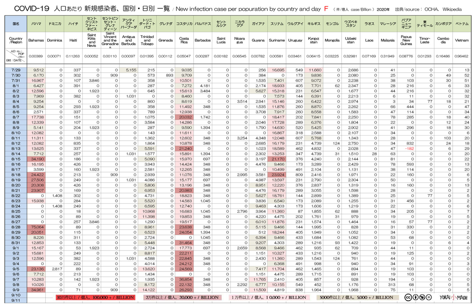This screenshot has width=476, height=306.
Task: Click the 20,000+ / BILLION legend swatch
Action: [182, 297]
